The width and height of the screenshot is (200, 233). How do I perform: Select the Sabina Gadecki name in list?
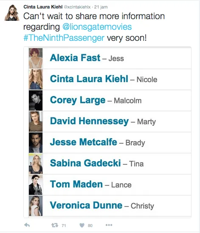pos(85,163)
